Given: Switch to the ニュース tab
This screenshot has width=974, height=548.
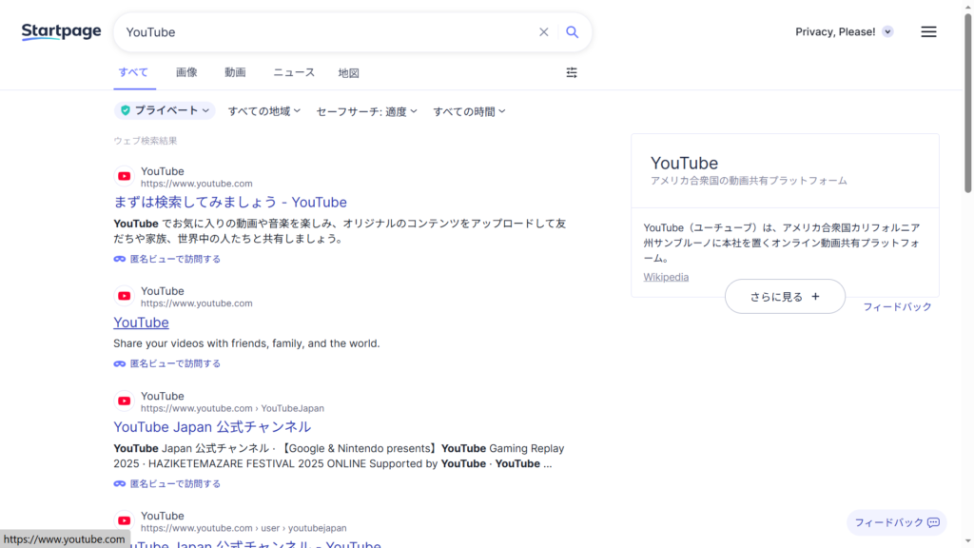Looking at the screenshot, I should coord(294,72).
